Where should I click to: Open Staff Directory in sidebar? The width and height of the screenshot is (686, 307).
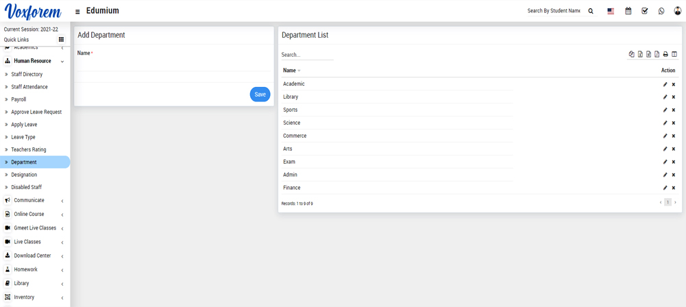(x=27, y=75)
